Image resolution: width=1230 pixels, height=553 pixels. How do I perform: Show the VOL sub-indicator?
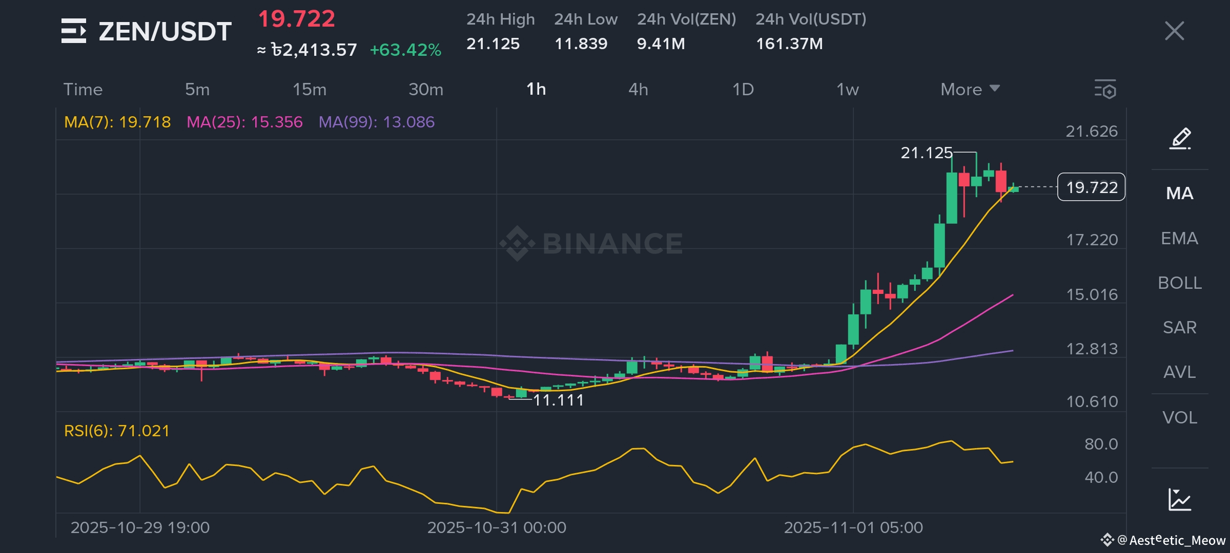[x=1179, y=417]
